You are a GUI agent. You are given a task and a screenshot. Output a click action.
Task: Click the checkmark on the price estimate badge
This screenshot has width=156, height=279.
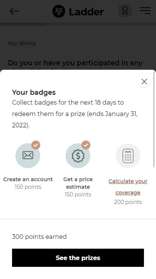pos(86,145)
